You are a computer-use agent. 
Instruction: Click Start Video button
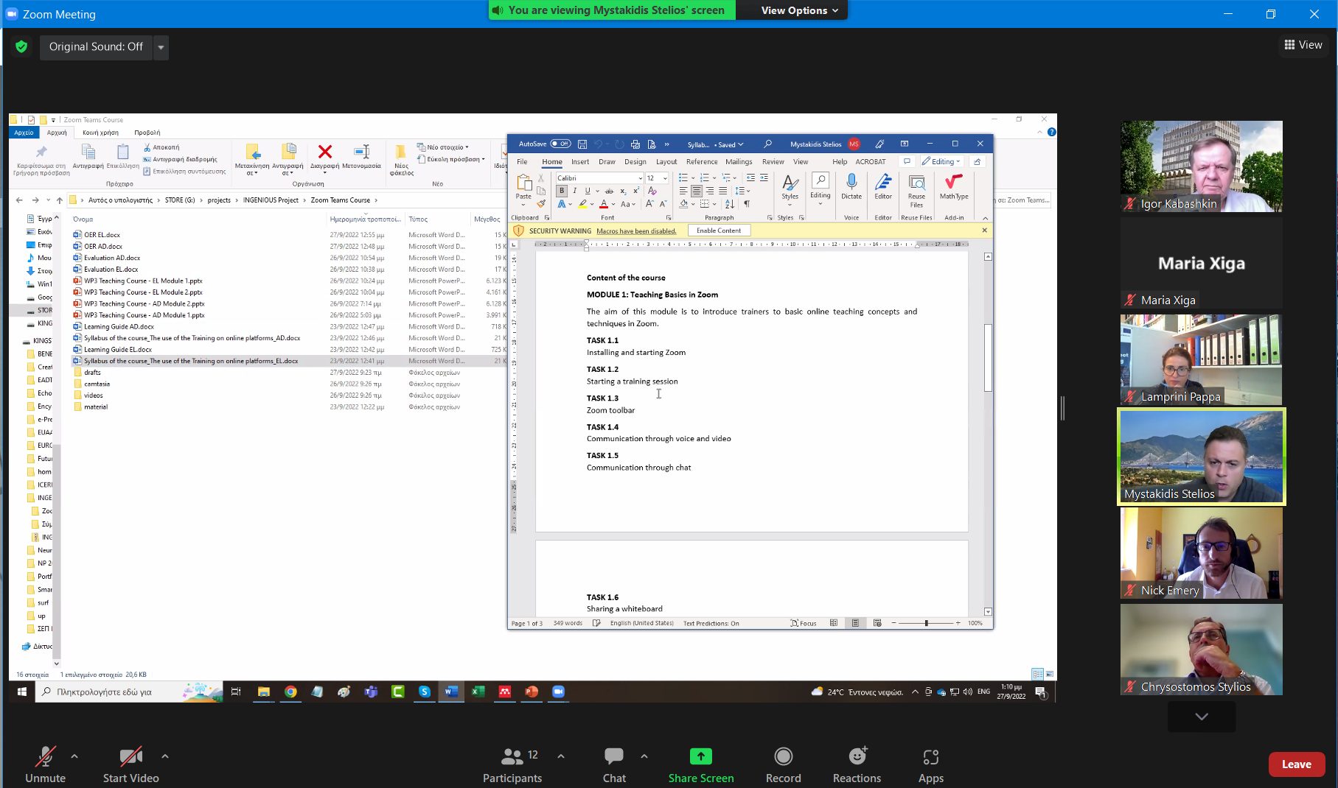pos(131,765)
